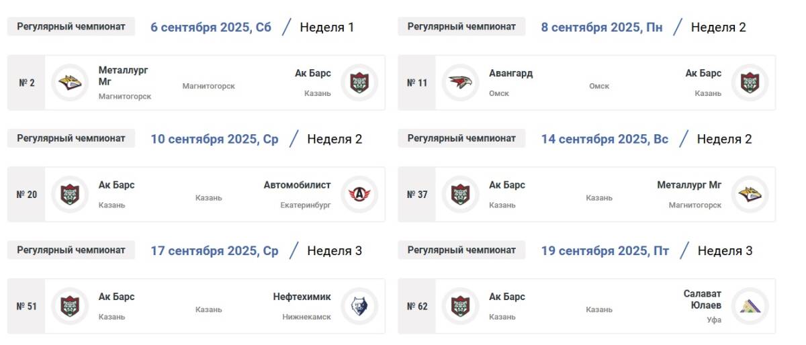Select the date 14 сентября 2025, Вс
This screenshot has width=806, height=345.
coord(604,139)
